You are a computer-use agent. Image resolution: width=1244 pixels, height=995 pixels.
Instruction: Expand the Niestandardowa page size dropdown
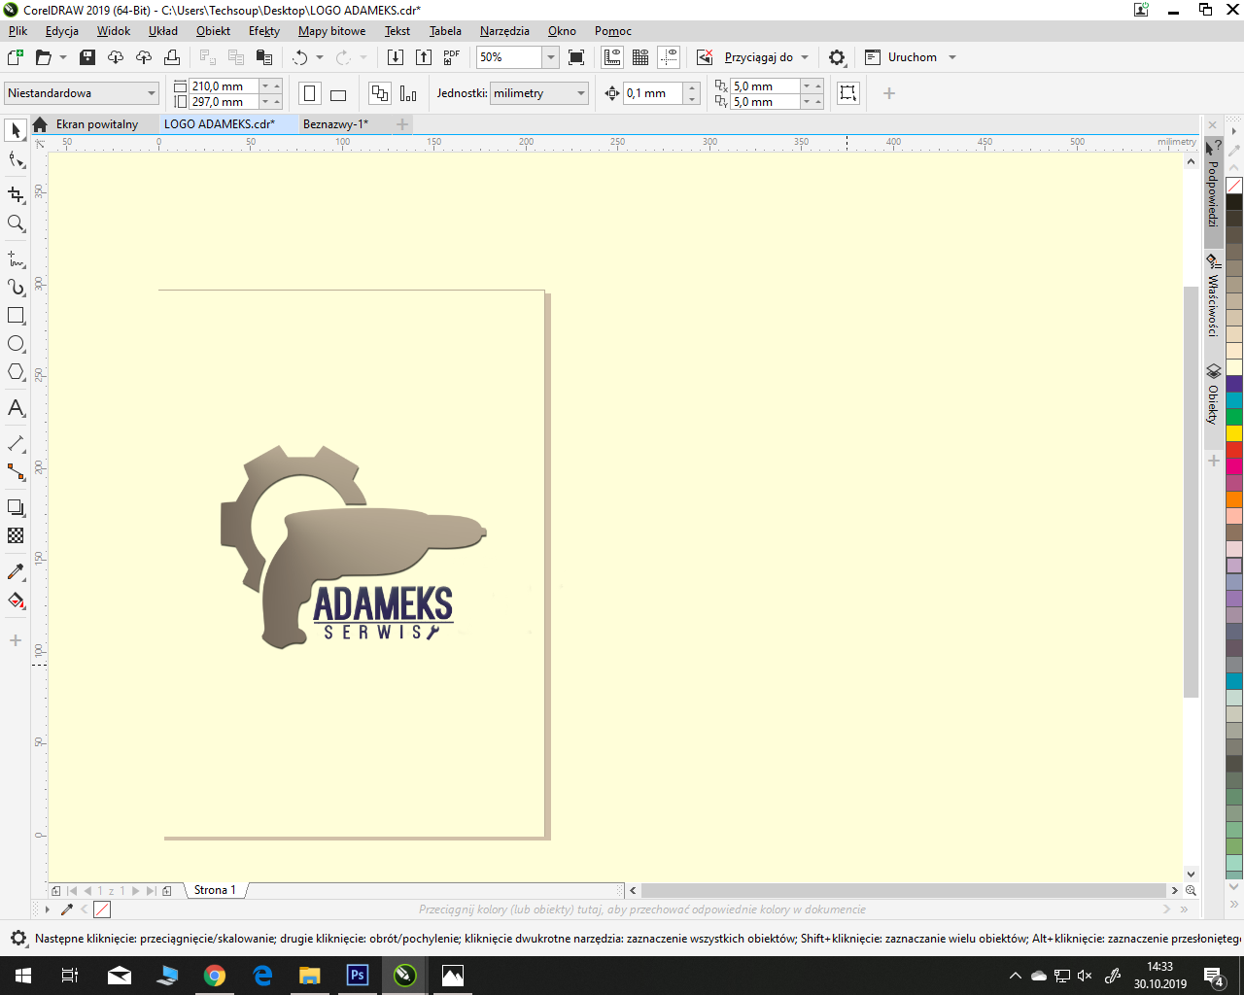coord(152,93)
